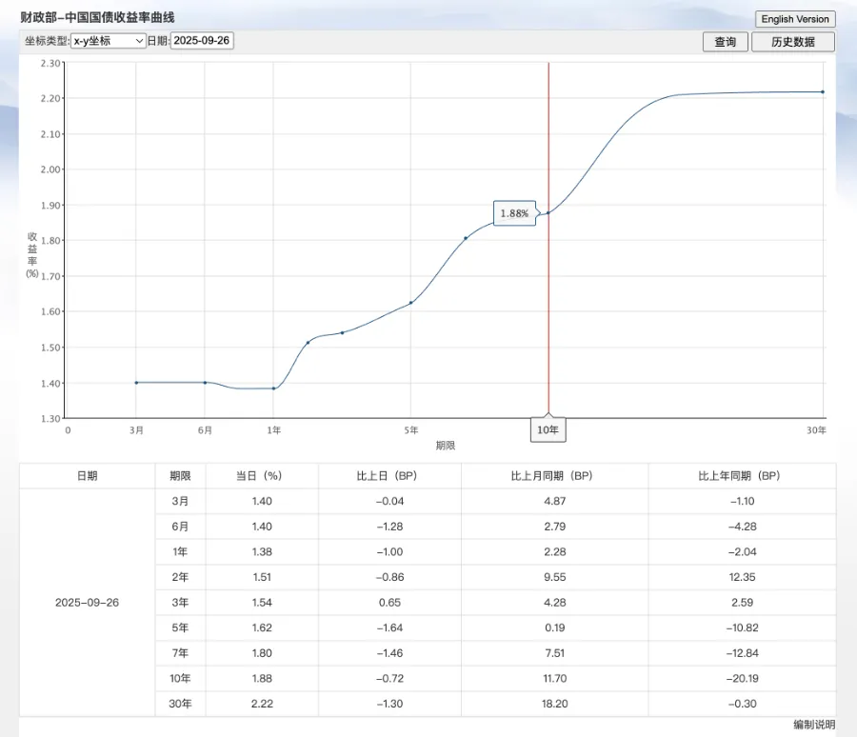The image size is (857, 737).
Task: Click the 30年 row label in the table
Action: [x=179, y=704]
